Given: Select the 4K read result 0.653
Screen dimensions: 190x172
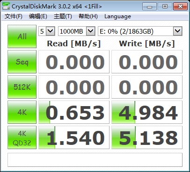Looking at the screenshot, I should (x=74, y=112).
